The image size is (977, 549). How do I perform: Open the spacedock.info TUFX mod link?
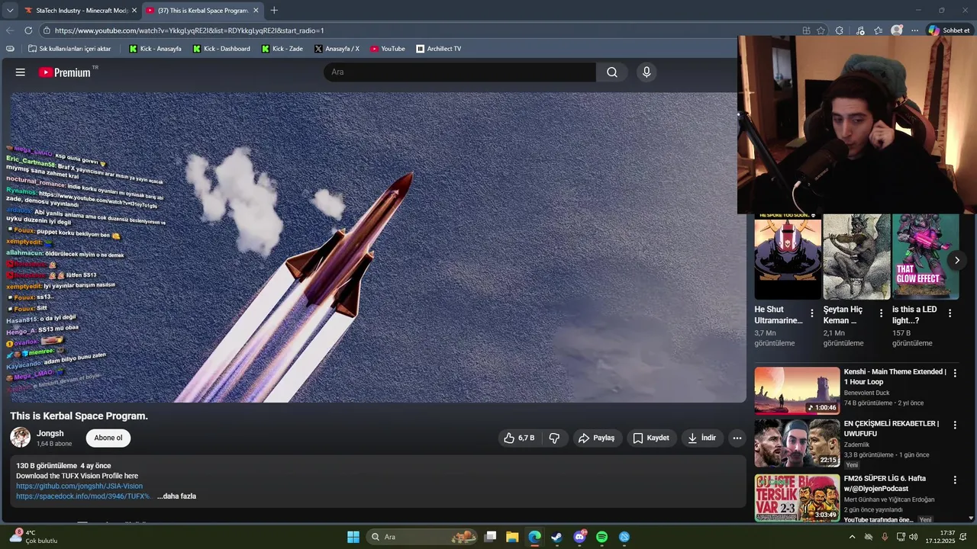pos(83,496)
